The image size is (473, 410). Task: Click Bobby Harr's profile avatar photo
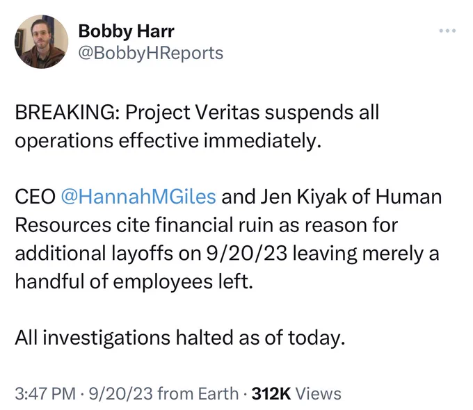coord(42,42)
